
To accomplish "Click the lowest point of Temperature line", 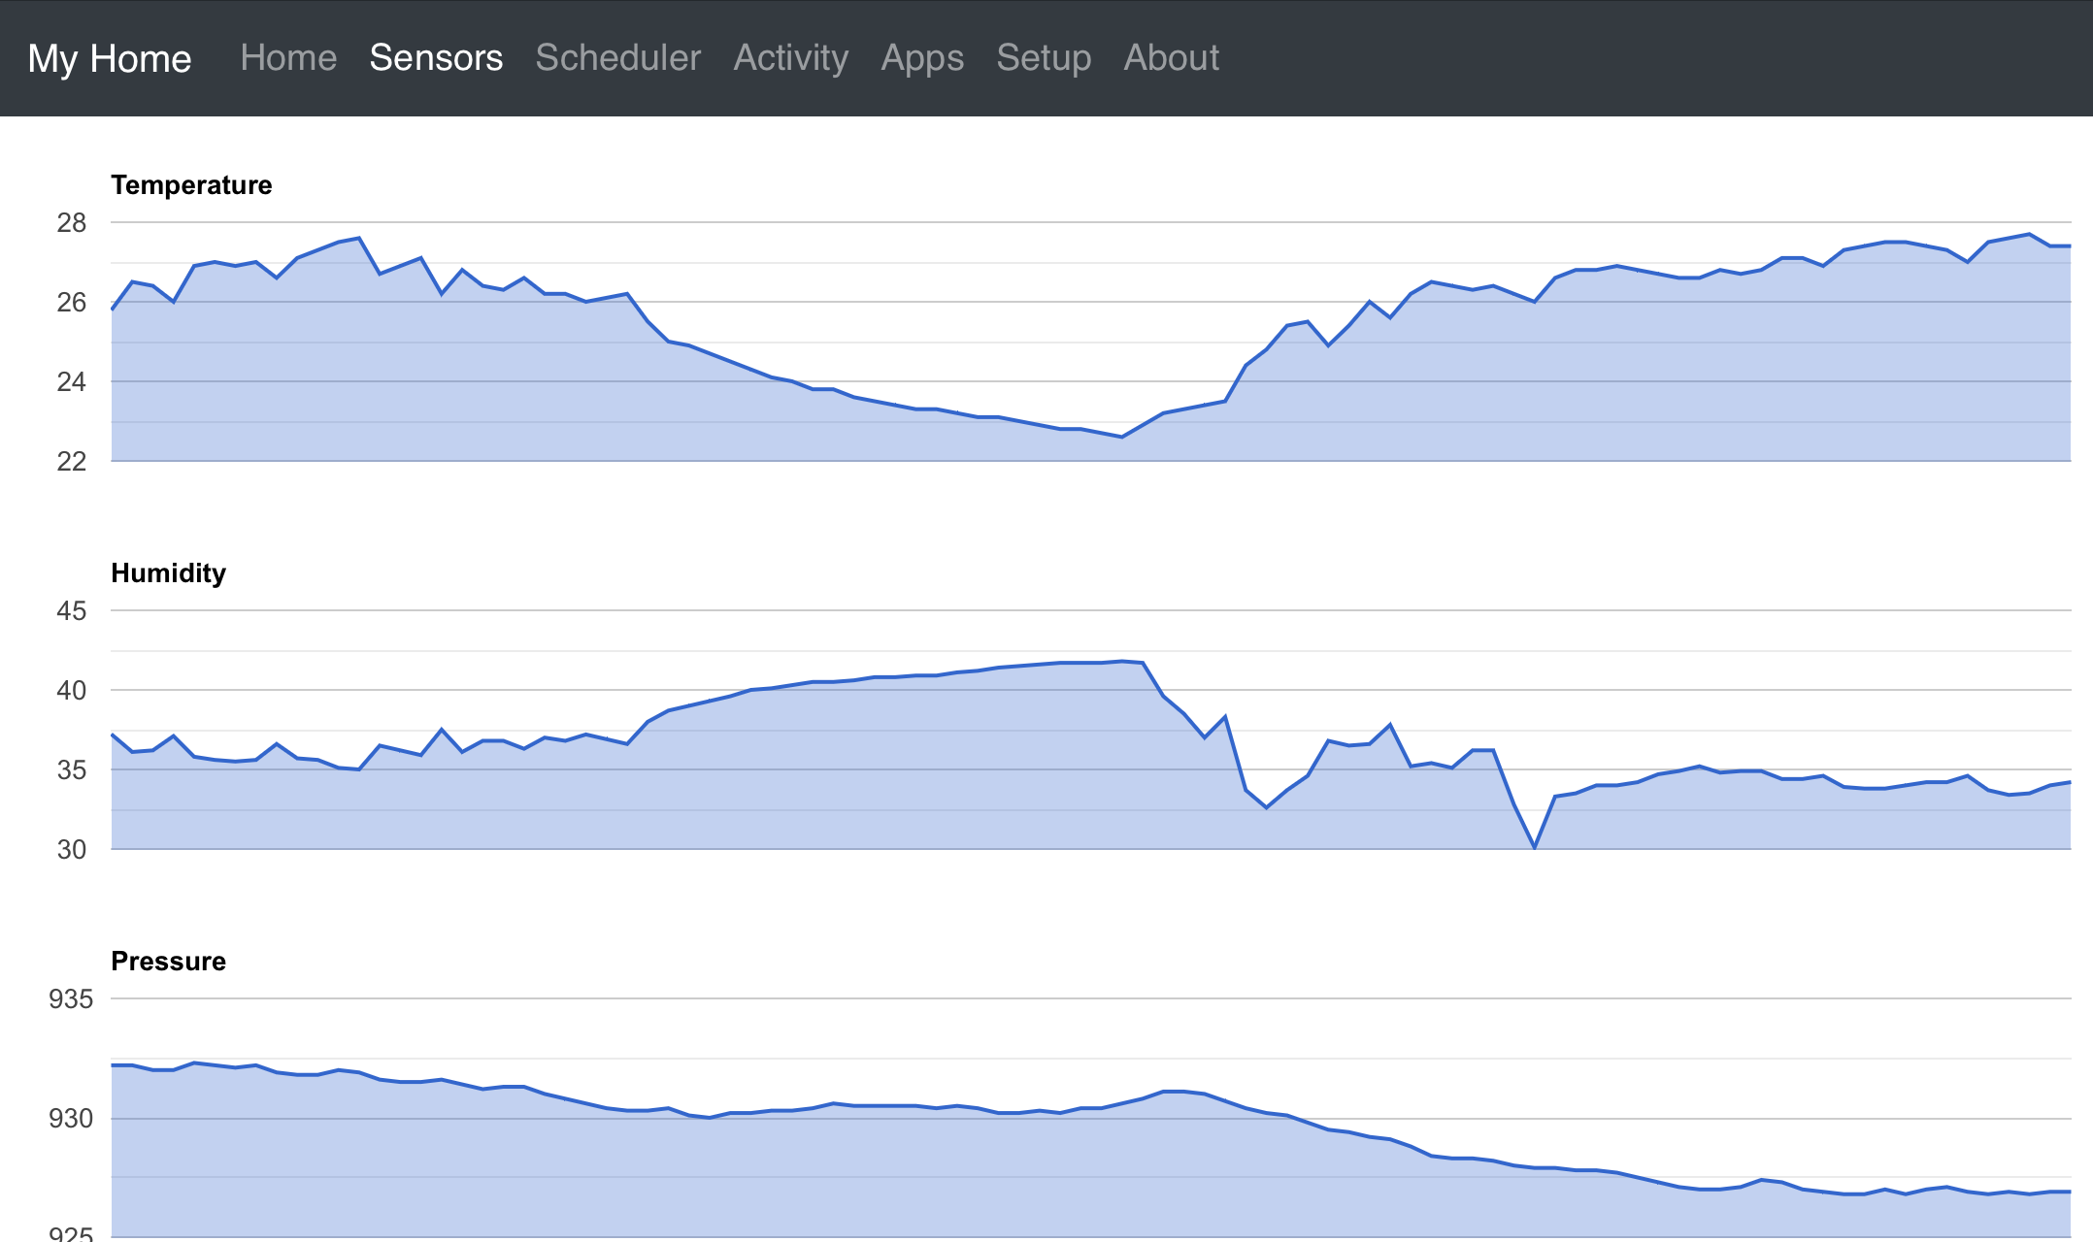I will [x=1122, y=437].
